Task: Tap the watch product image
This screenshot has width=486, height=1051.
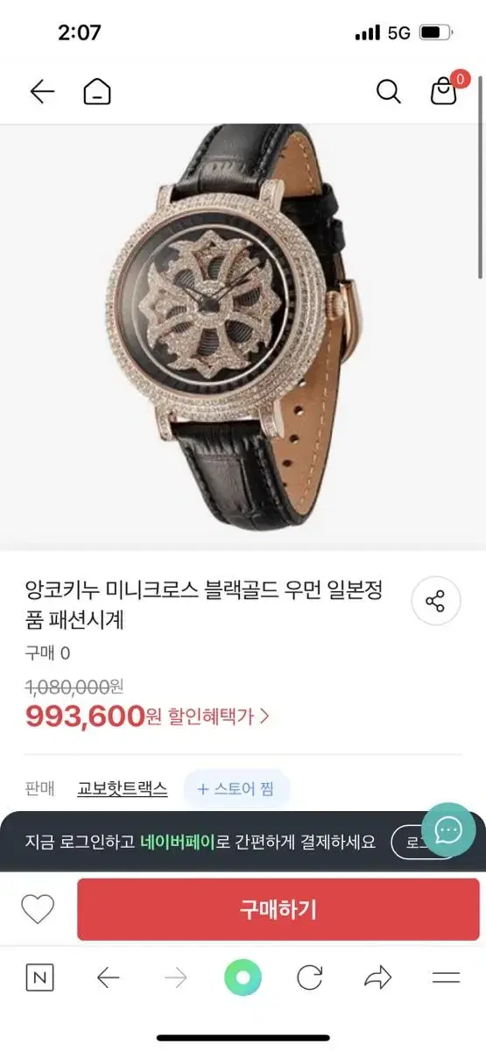Action: (x=243, y=337)
